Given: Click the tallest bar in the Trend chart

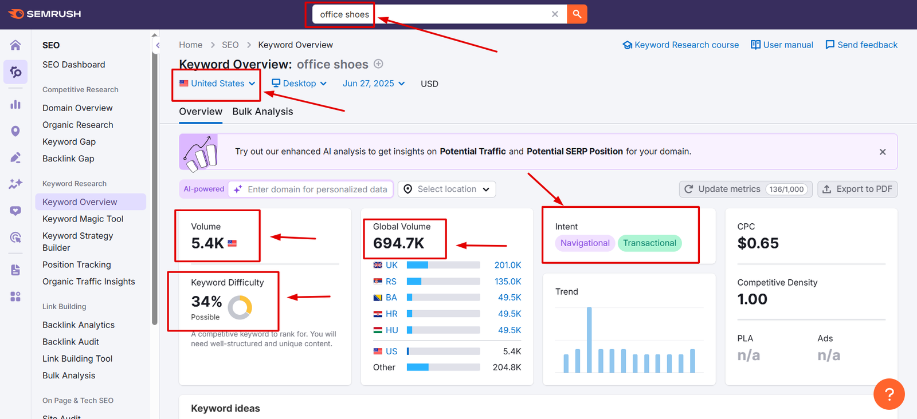Looking at the screenshot, I should (589, 340).
